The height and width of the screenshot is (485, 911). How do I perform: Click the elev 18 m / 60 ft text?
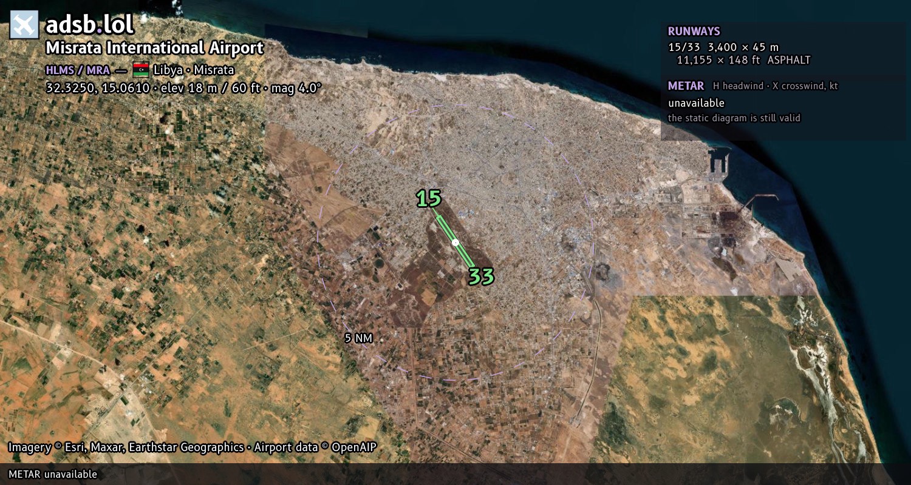click(210, 88)
